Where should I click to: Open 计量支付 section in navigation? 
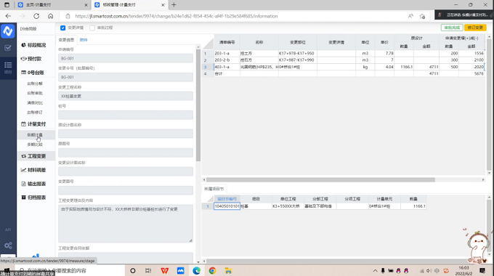coord(33,123)
